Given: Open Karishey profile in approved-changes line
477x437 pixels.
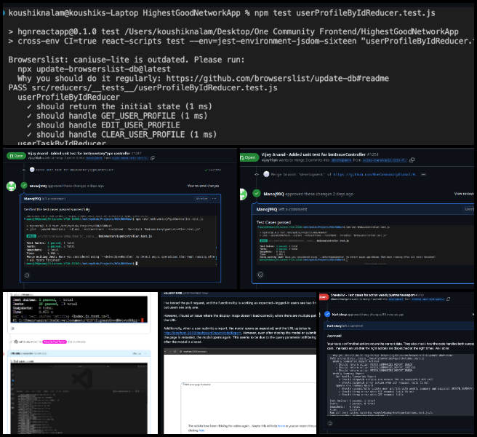Looking at the screenshot, I should tap(338, 314).
